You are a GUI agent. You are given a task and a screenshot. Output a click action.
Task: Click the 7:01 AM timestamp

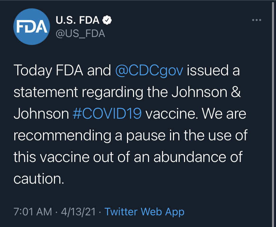coord(33,211)
